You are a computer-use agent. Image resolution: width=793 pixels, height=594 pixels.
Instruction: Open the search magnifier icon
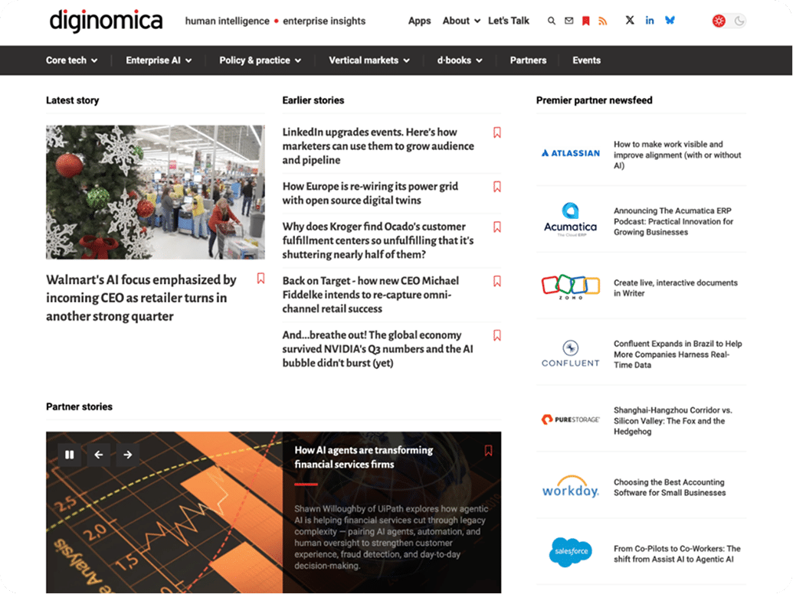tap(552, 21)
